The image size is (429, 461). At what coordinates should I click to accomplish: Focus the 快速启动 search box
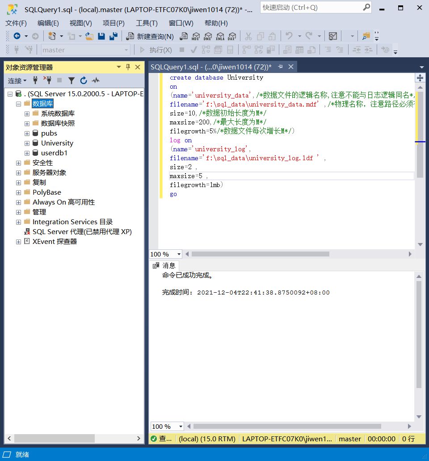pos(315,7)
